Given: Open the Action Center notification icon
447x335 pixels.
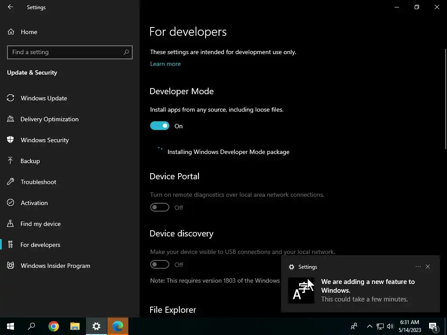Looking at the screenshot, I should [x=433, y=326].
